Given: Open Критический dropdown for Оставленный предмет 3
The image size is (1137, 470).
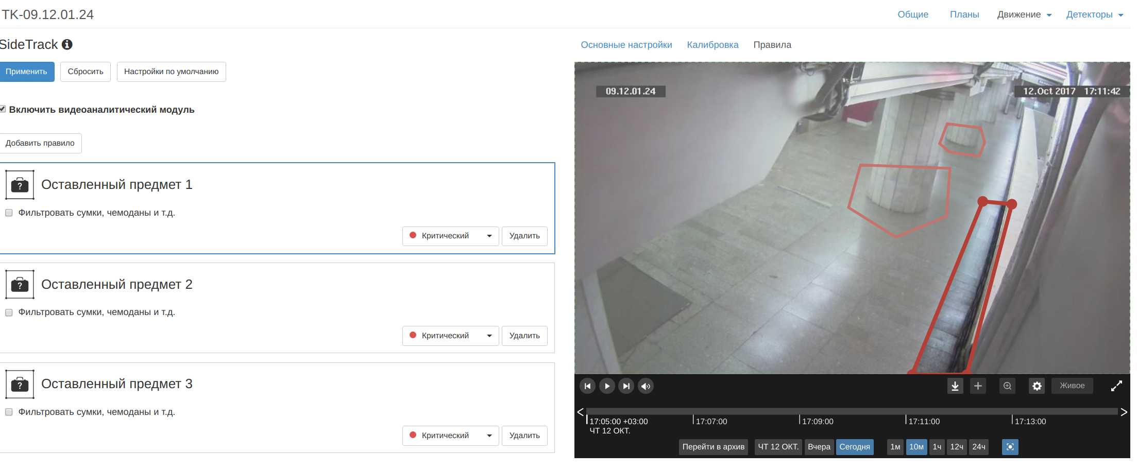Looking at the screenshot, I should [x=450, y=436].
